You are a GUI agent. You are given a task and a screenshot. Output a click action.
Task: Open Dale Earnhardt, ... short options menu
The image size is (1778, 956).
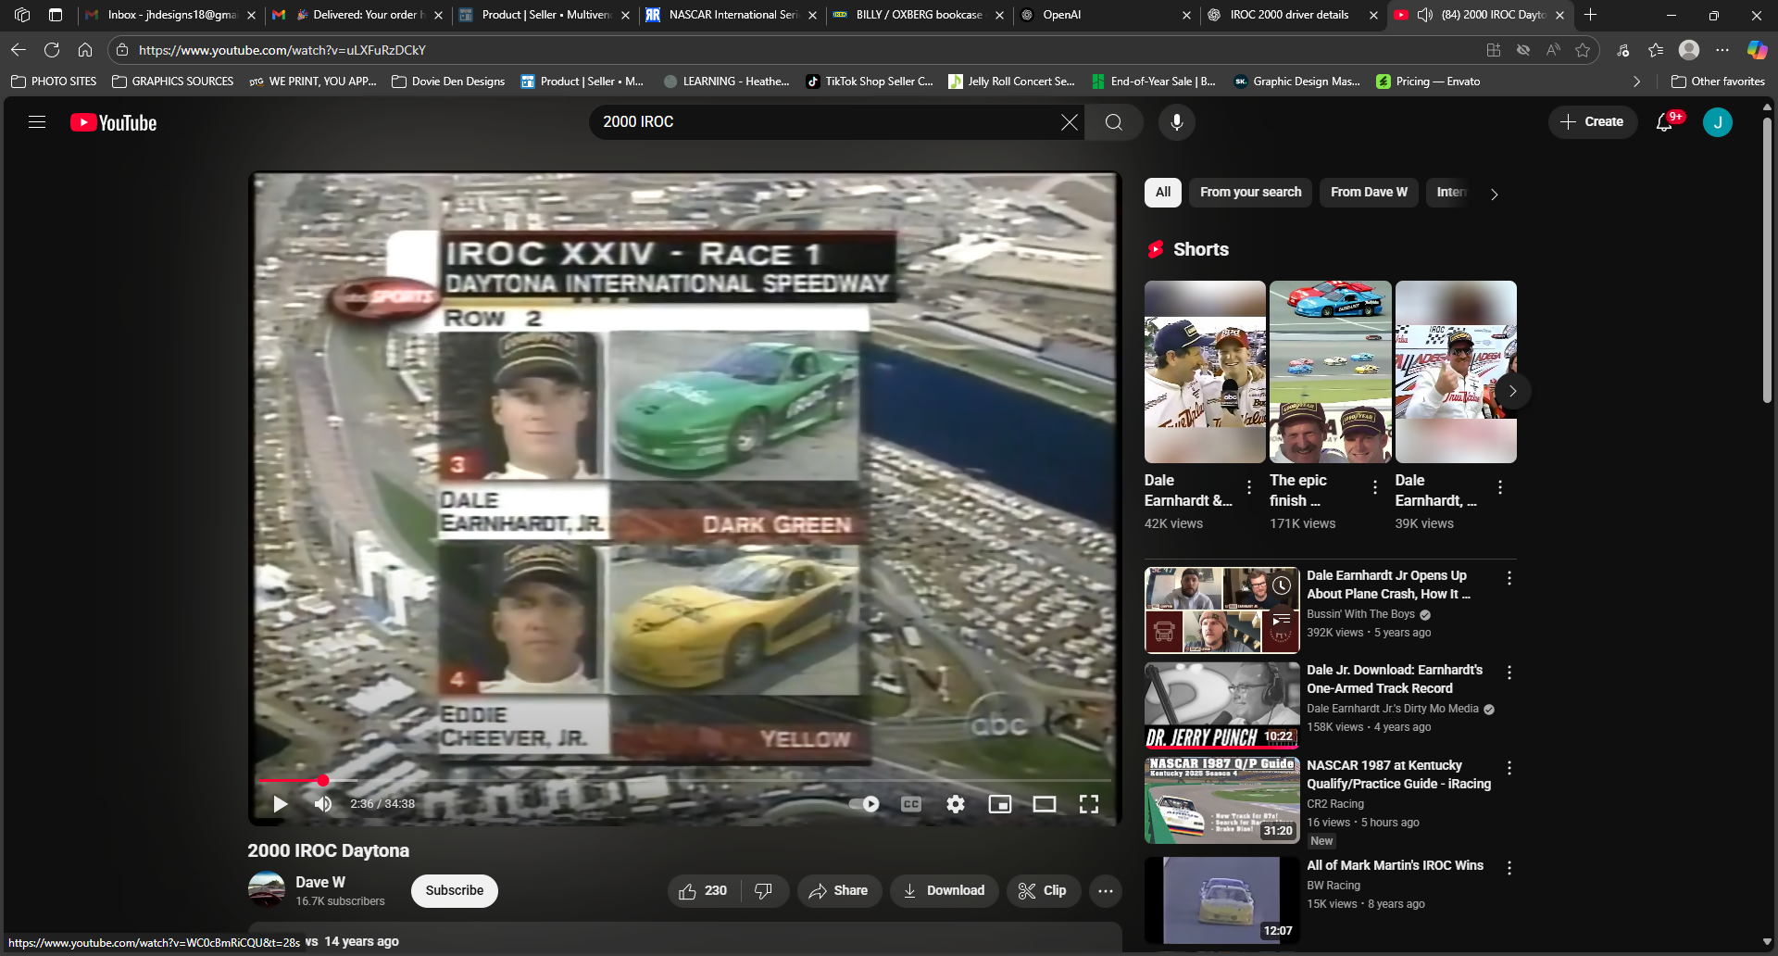(1500, 487)
